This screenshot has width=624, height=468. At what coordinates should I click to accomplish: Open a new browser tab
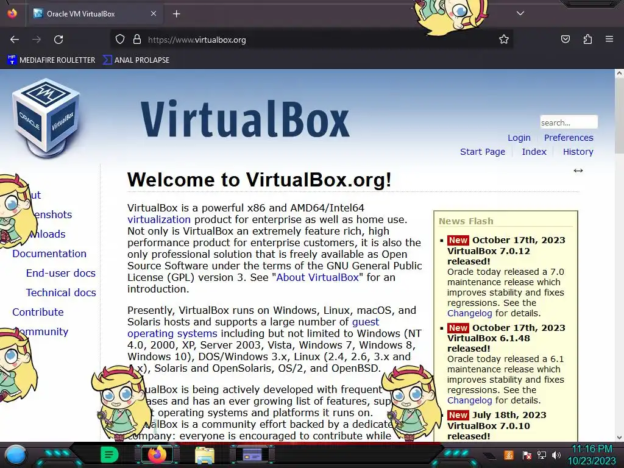pos(176,14)
